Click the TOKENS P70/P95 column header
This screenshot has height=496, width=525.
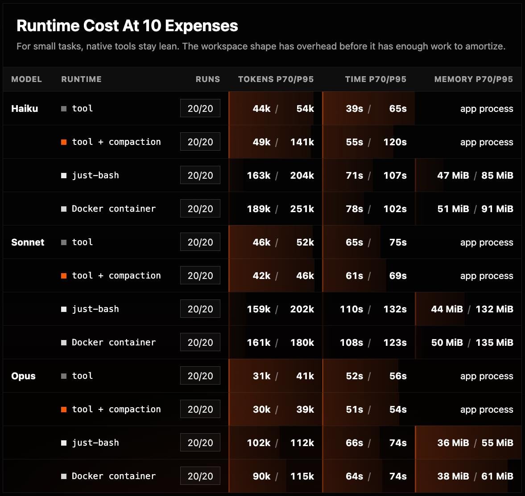point(276,79)
